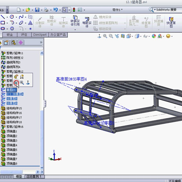Screen dimensions: 182x182
Task: Switch to the 钣金 (Sheet Metal) tab
Action: (10, 35)
